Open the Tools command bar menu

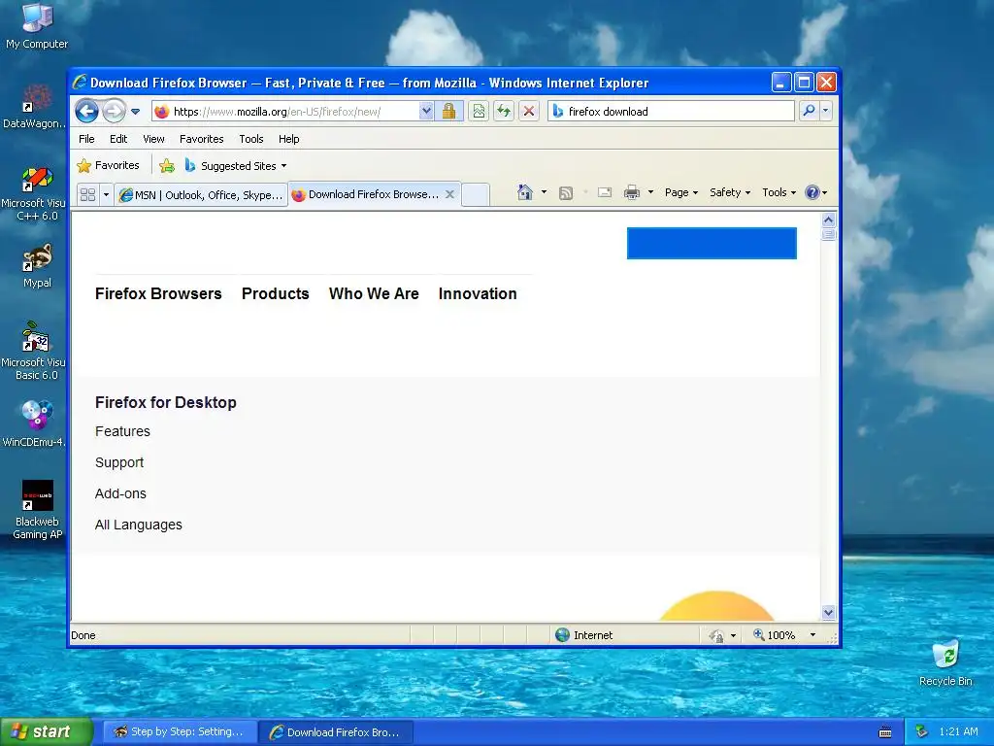pos(779,192)
